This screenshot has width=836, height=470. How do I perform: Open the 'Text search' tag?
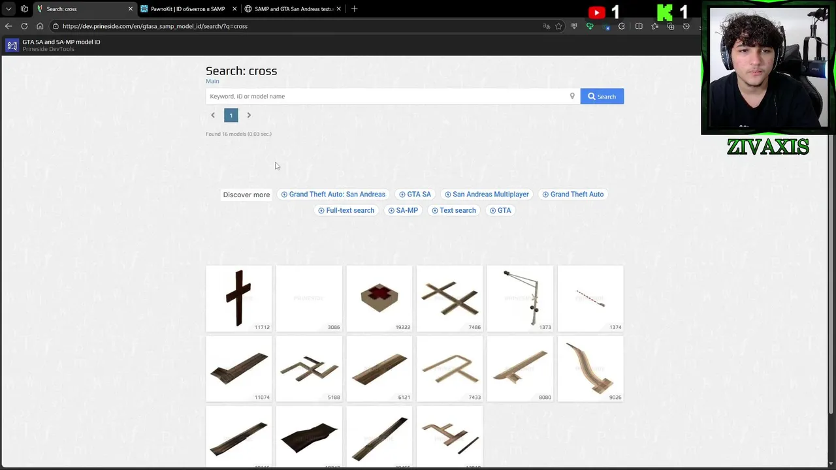453,210
